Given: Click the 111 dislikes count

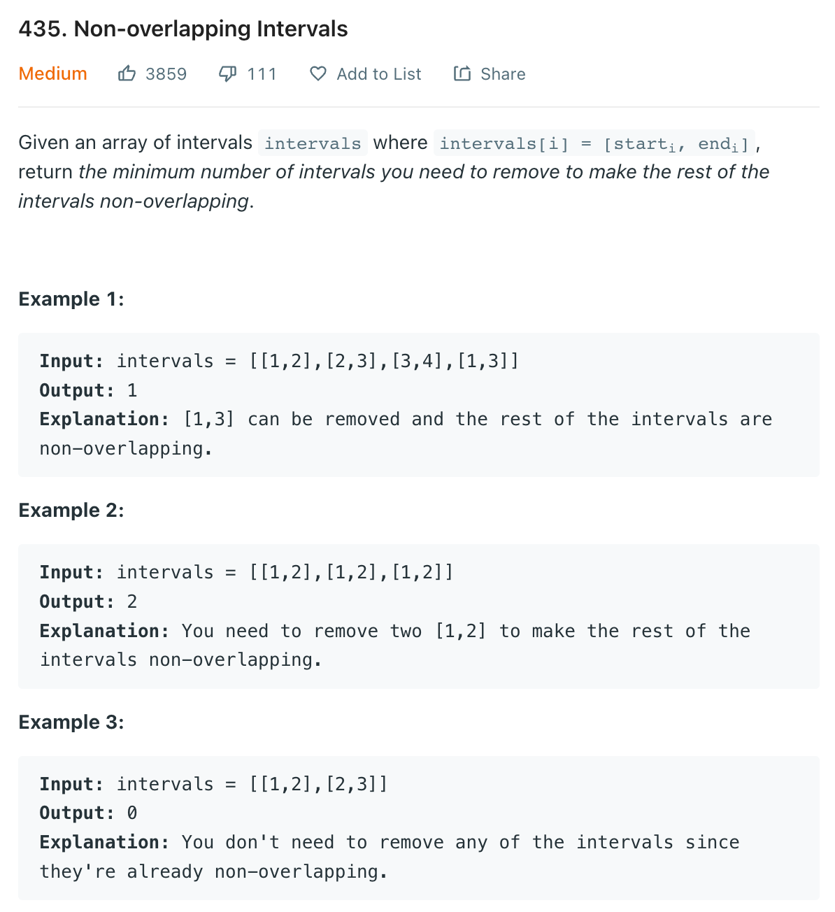Looking at the screenshot, I should 262,74.
